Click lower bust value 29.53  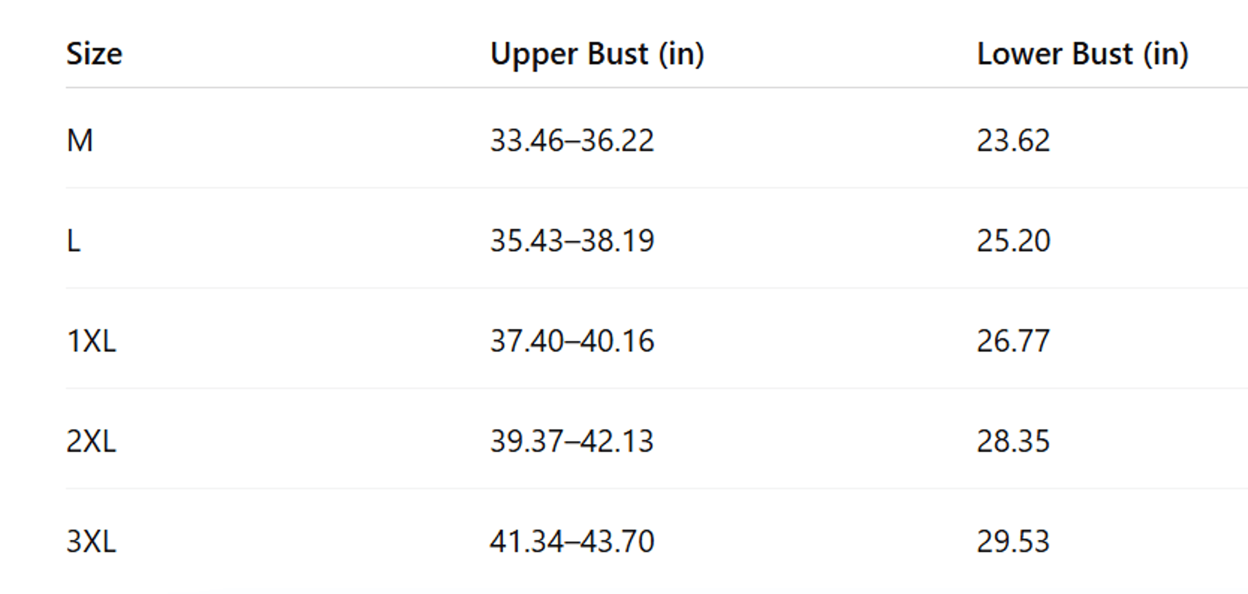click(1013, 541)
